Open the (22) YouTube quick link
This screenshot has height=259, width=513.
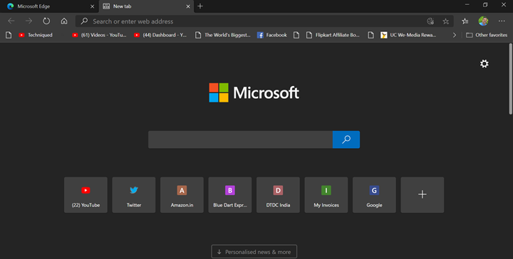(85, 195)
